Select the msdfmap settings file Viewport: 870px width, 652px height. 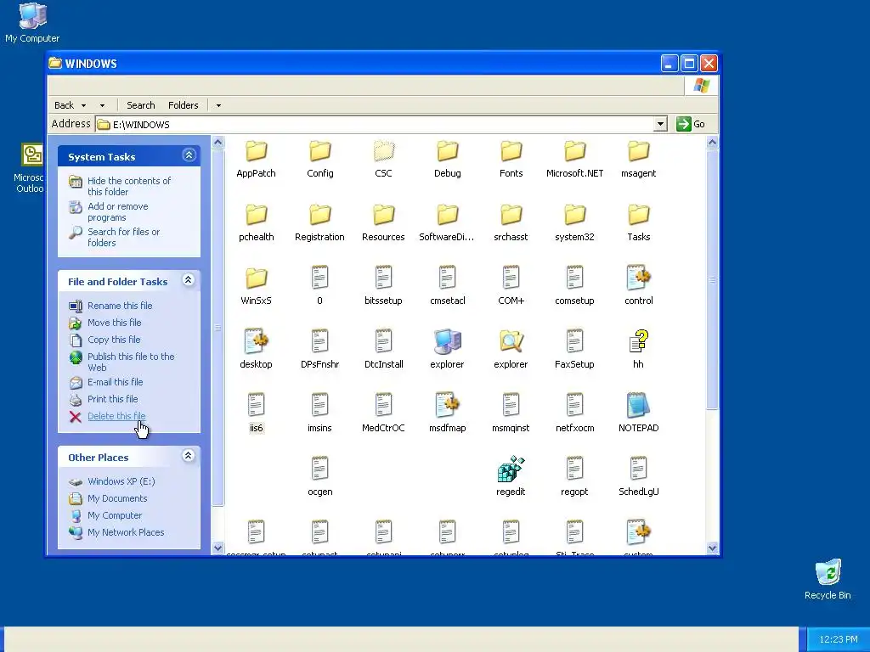click(x=447, y=413)
